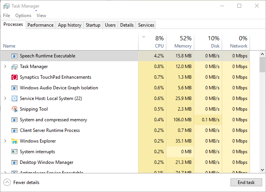Click the System interrupts process icon
266x192 pixels.
point(15,152)
